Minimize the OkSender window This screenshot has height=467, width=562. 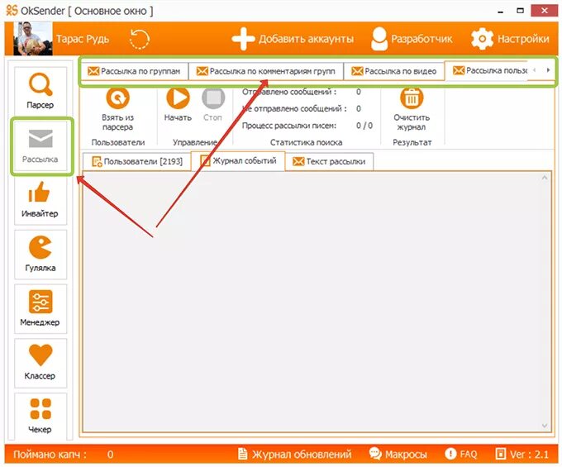pos(501,12)
